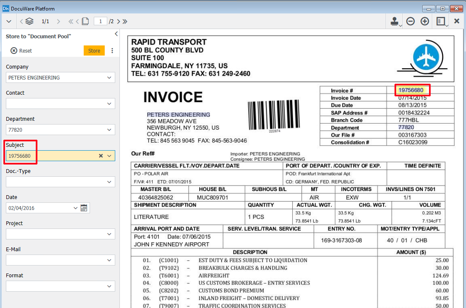Expand the Contact dropdown list

(x=109, y=104)
